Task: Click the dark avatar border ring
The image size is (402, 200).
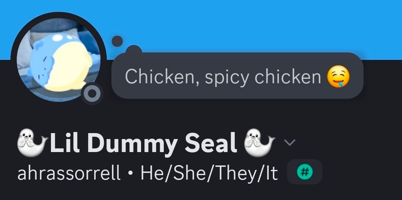Action: (x=58, y=16)
